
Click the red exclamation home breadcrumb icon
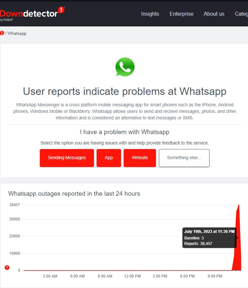(x=2, y=33)
